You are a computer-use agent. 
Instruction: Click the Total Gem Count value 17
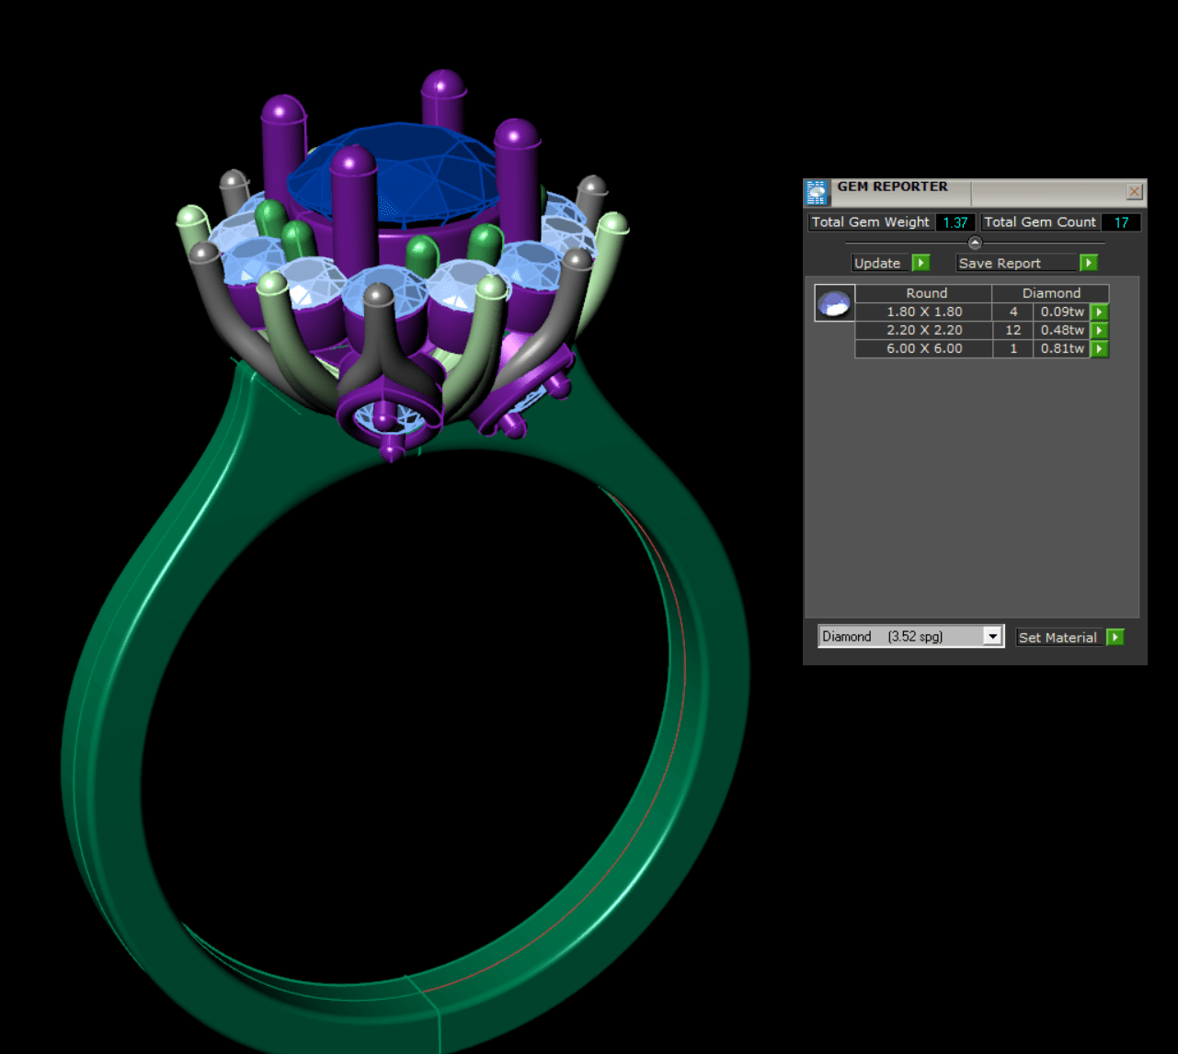[1121, 222]
